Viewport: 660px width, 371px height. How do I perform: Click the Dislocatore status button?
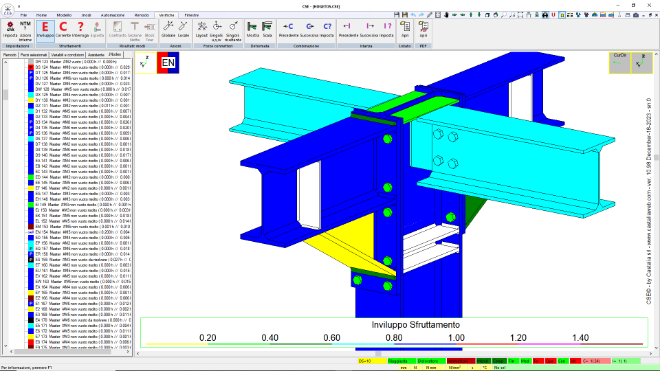point(432,361)
